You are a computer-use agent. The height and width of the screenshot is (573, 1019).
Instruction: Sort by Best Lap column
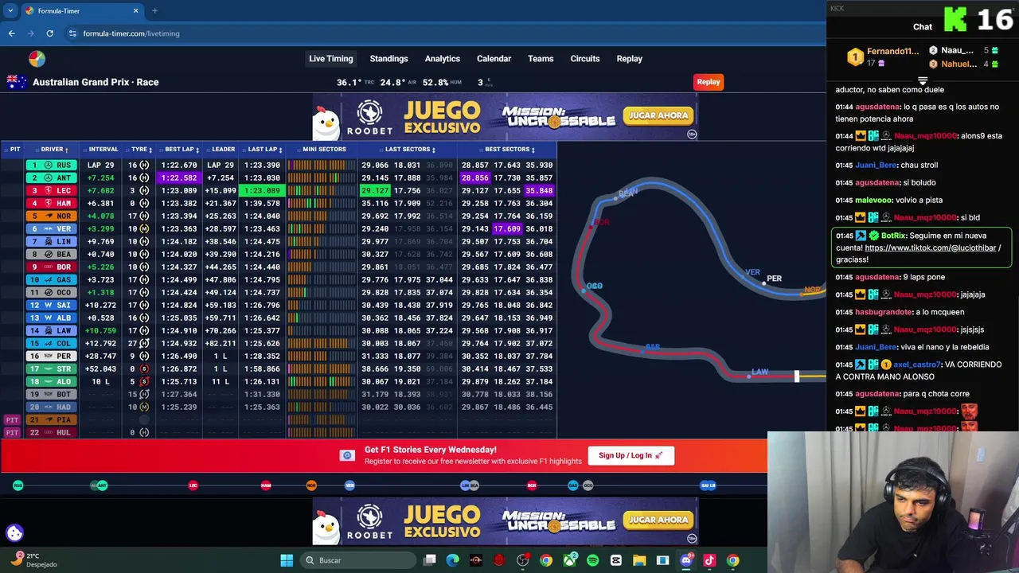(182, 149)
